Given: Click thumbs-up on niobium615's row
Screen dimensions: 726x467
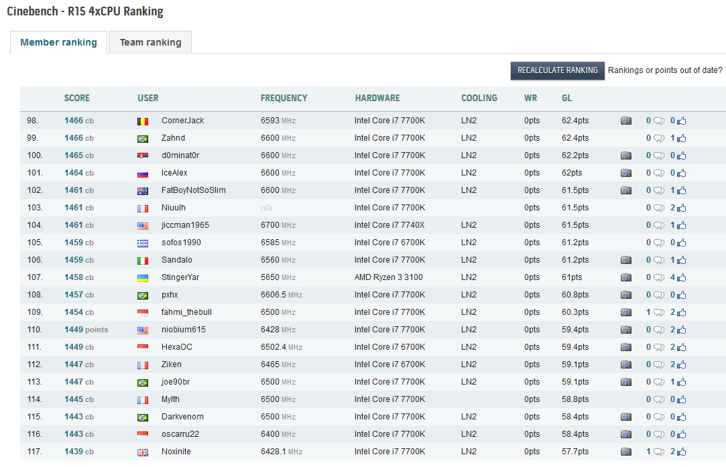Looking at the screenshot, I should pos(681,330).
